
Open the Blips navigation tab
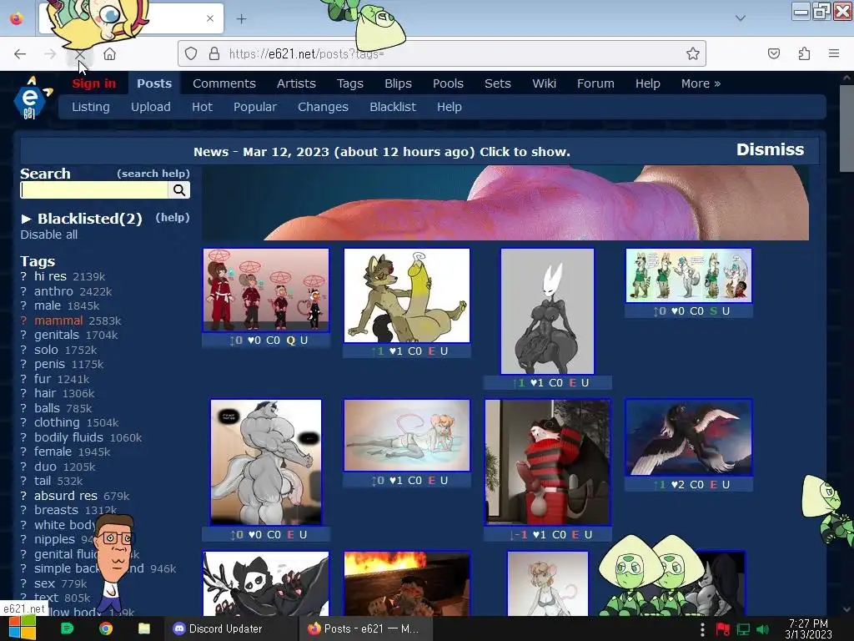[x=398, y=83]
